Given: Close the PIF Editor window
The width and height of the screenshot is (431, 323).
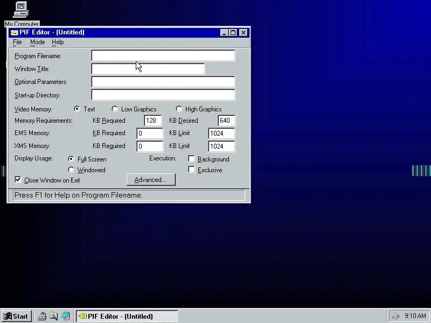Looking at the screenshot, I should [x=244, y=33].
